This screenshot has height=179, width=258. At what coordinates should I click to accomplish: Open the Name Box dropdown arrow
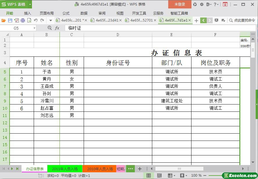coord(34,28)
